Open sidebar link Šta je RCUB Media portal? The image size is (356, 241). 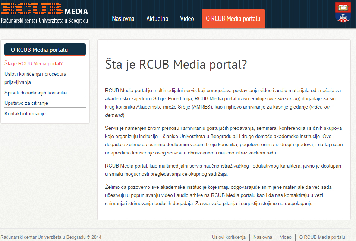[34, 63]
